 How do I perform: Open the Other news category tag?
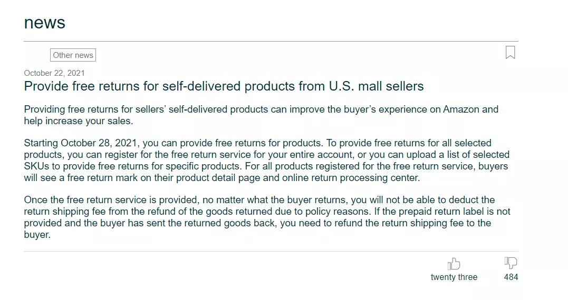(73, 55)
